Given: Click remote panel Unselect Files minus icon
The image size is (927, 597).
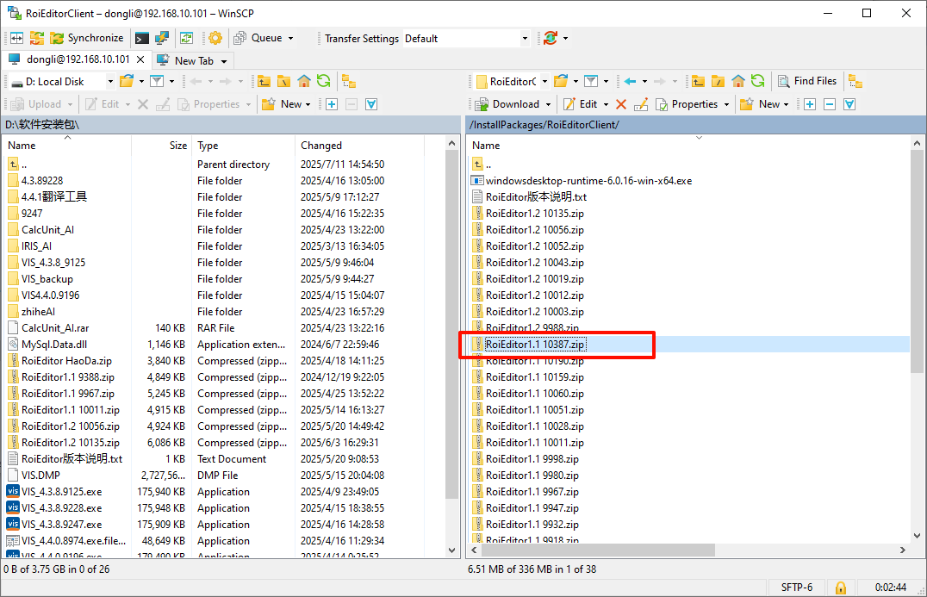Looking at the screenshot, I should coord(830,104).
